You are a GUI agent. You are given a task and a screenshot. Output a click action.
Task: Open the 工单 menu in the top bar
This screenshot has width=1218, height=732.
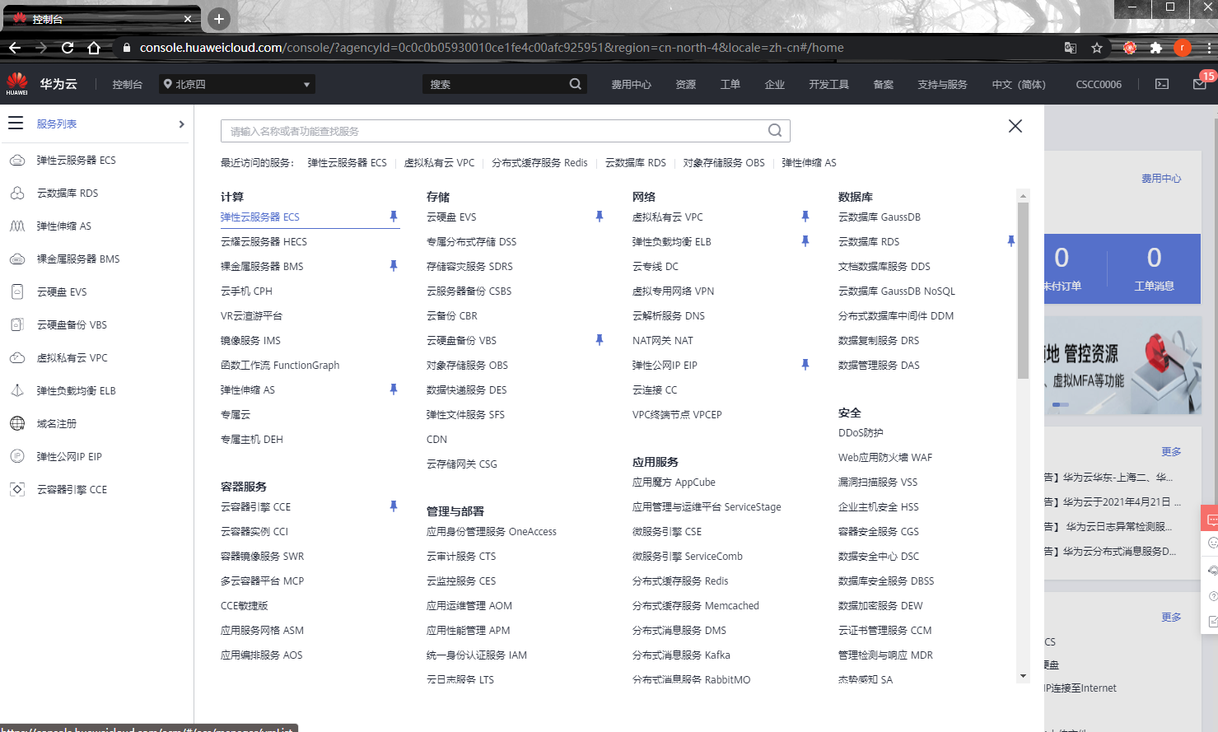[x=730, y=84]
